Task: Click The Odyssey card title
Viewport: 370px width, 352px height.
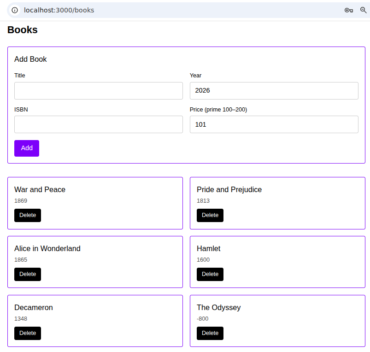Action: (218, 307)
